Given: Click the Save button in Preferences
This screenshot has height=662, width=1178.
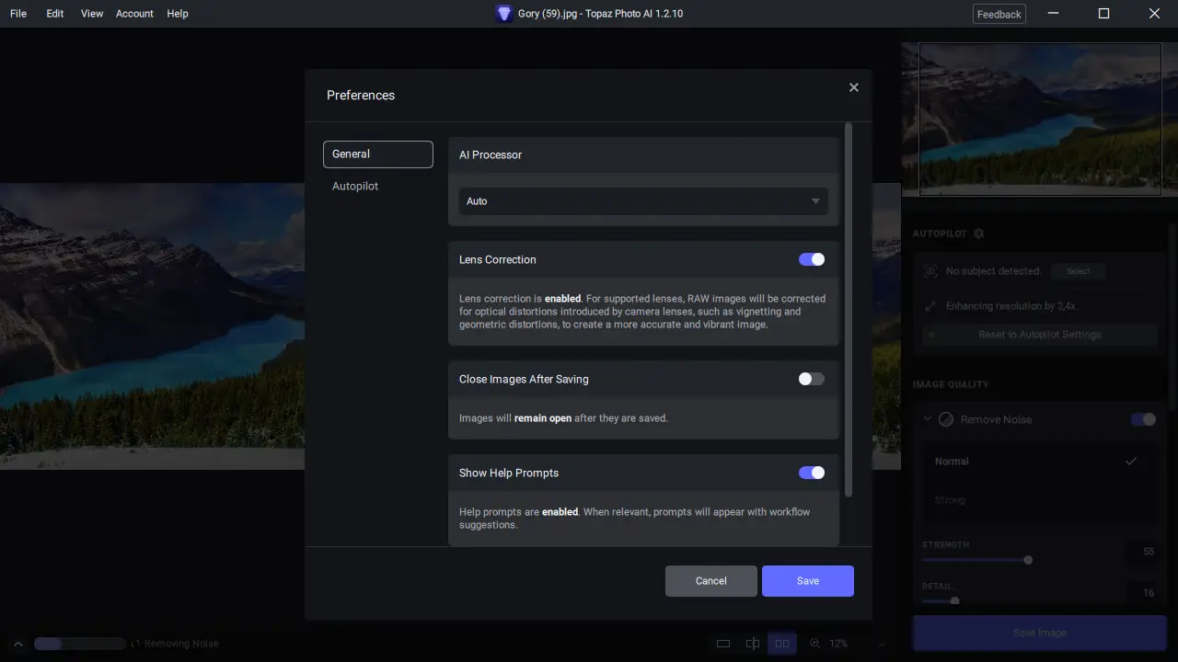Looking at the screenshot, I should pos(808,581).
